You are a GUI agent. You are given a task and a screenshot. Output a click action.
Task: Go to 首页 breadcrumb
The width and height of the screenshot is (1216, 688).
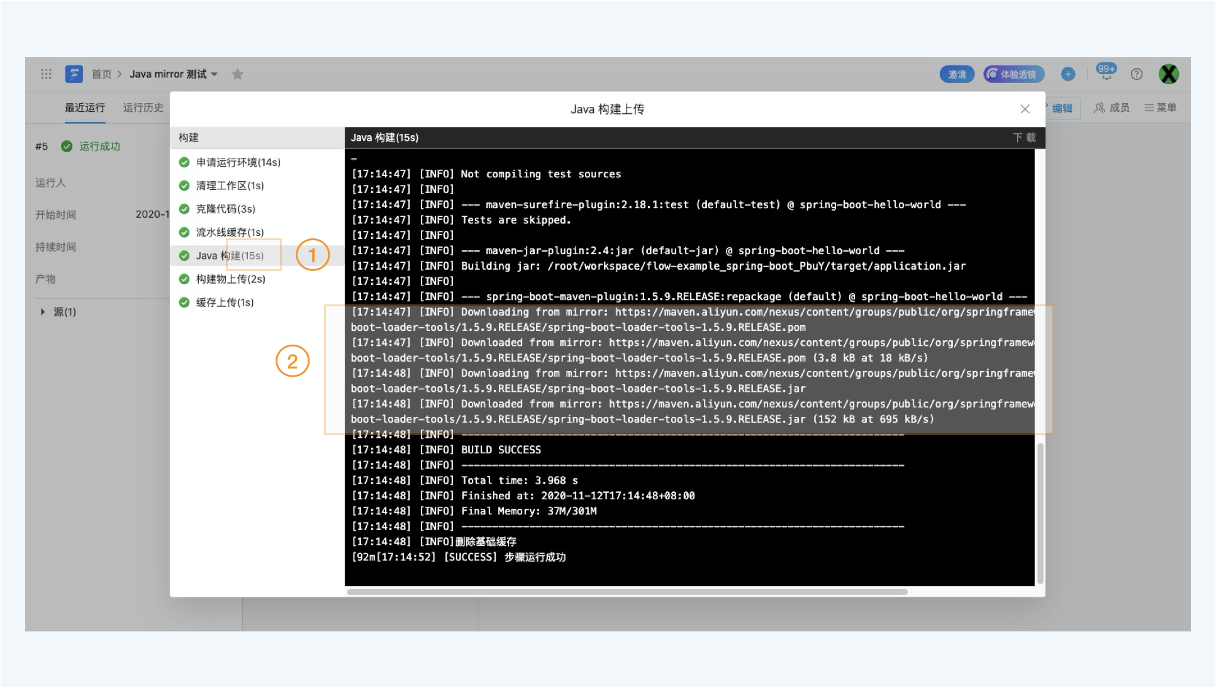(x=101, y=74)
